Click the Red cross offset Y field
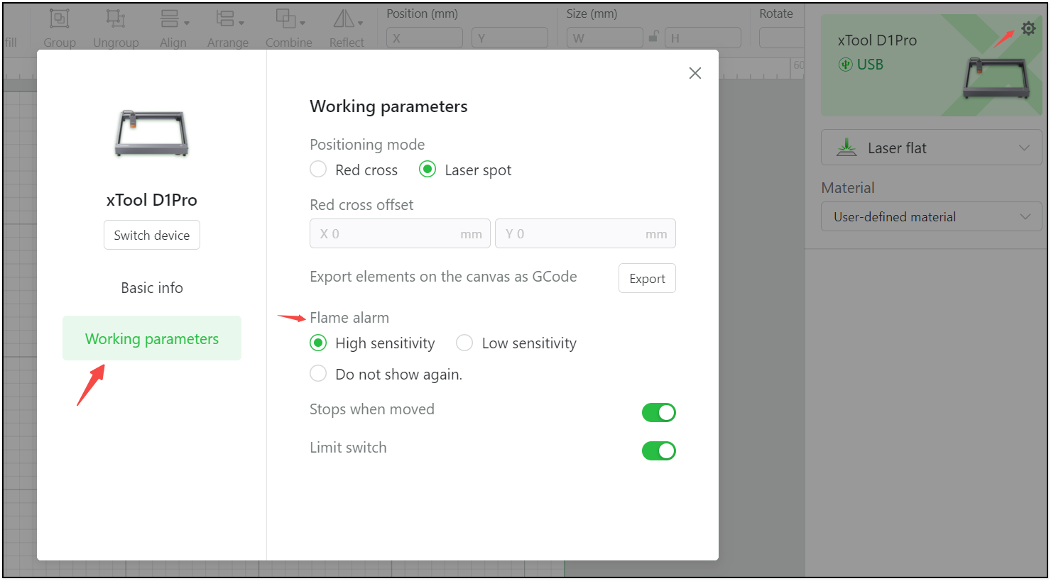1051x581 pixels. [x=585, y=233]
